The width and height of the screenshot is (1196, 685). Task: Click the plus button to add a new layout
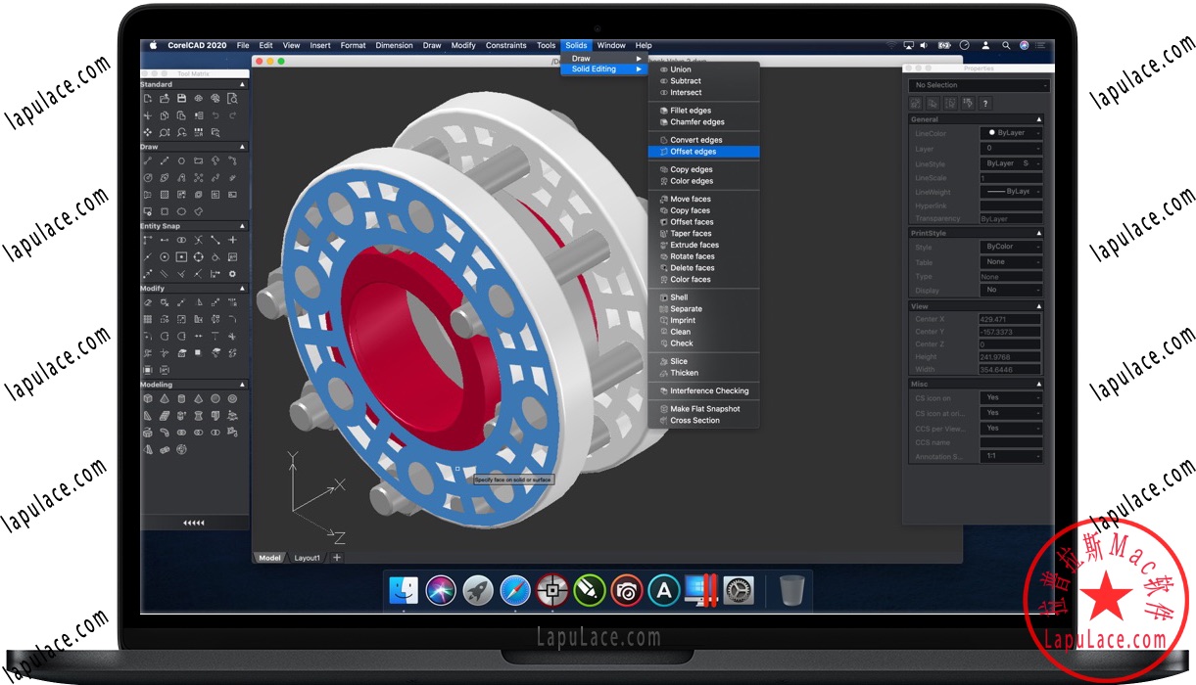[336, 557]
